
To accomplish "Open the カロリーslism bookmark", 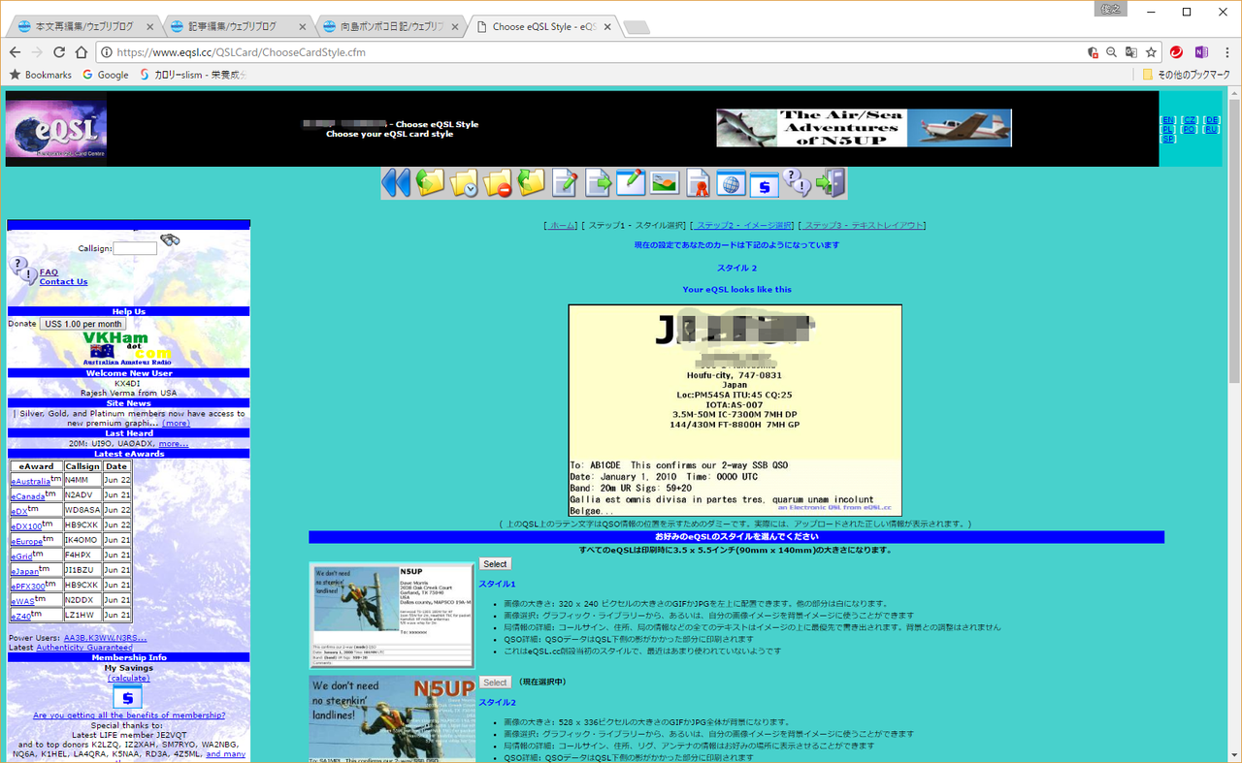I will click(x=192, y=75).
